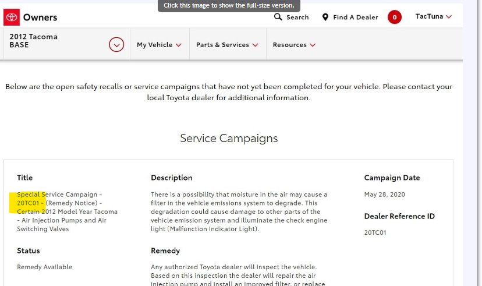Click the Search magnifier icon
Viewport: 482px width, 286px height.
278,17
